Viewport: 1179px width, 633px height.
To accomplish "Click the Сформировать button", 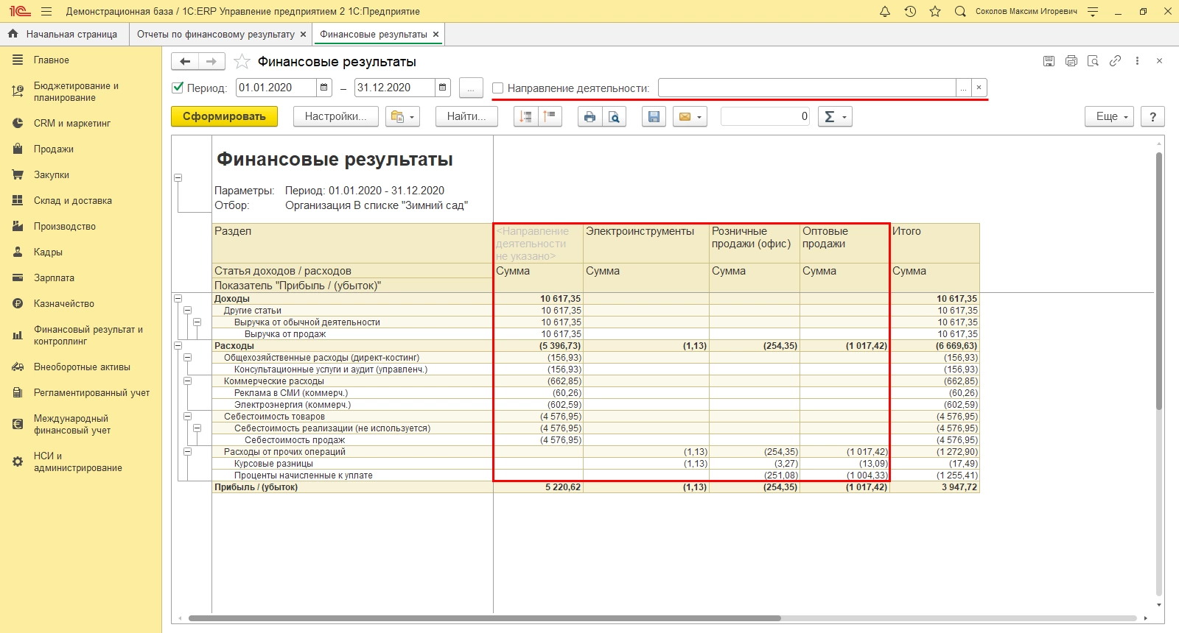I will click(x=224, y=117).
